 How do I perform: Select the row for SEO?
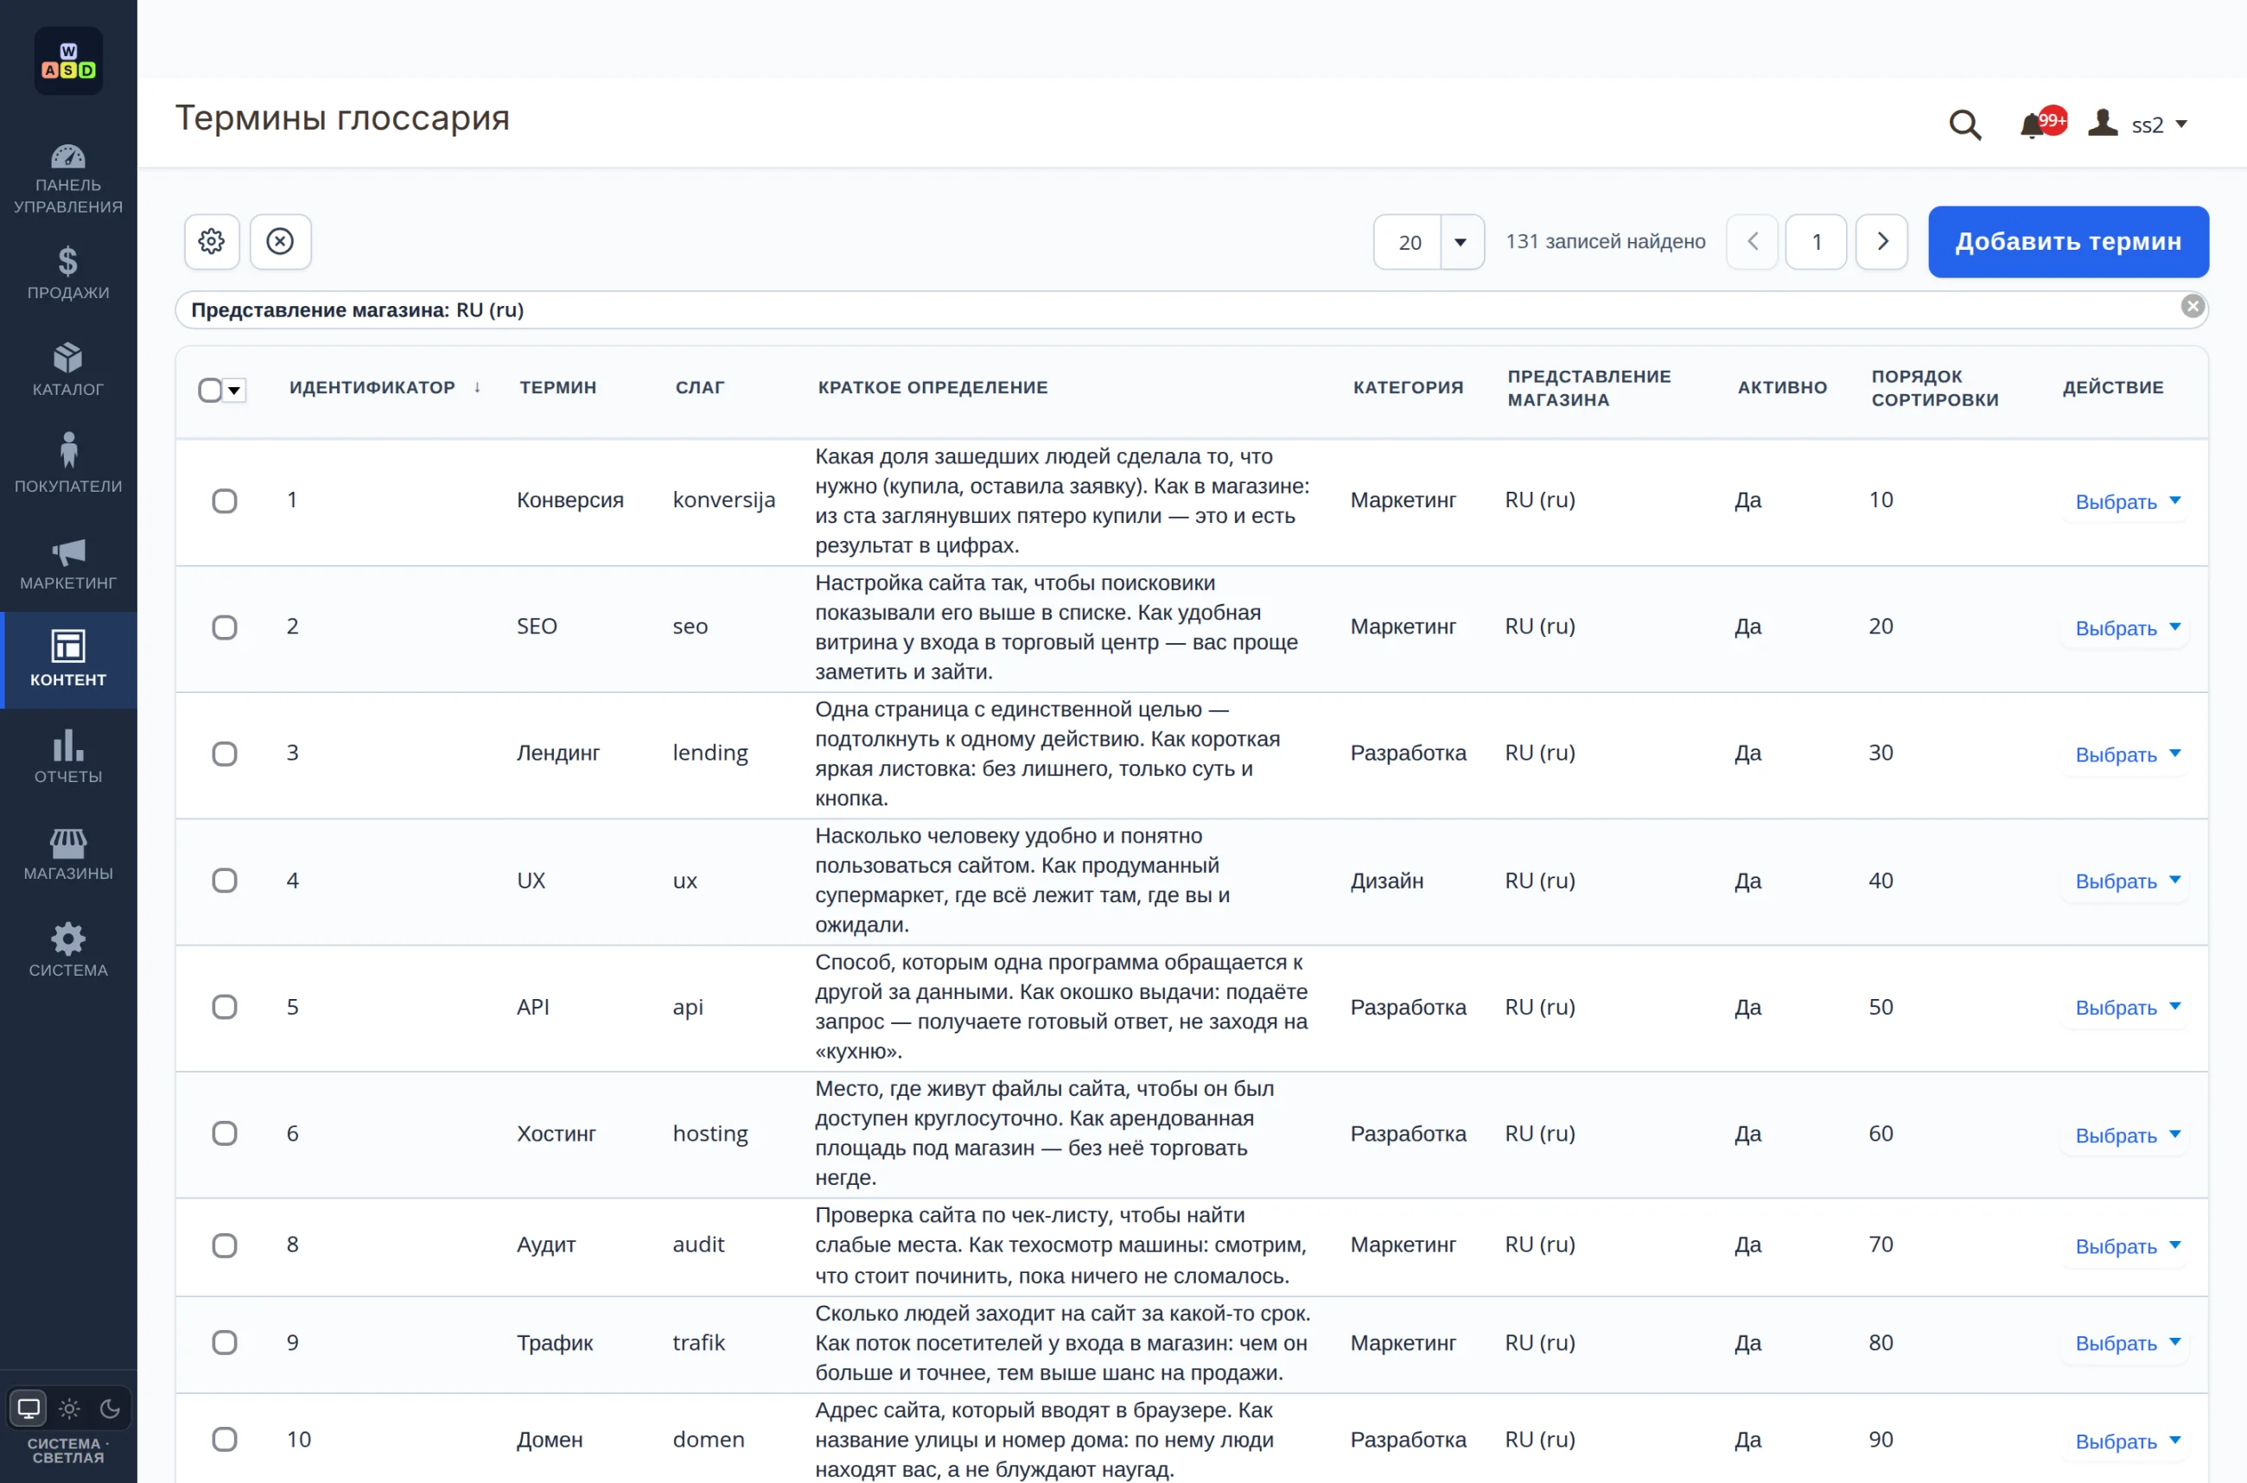click(224, 627)
